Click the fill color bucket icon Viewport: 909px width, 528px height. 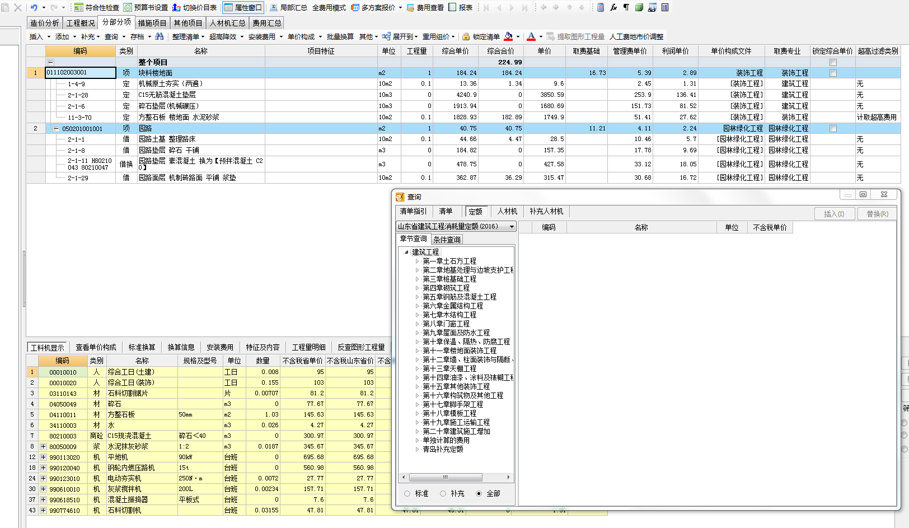click(x=508, y=36)
